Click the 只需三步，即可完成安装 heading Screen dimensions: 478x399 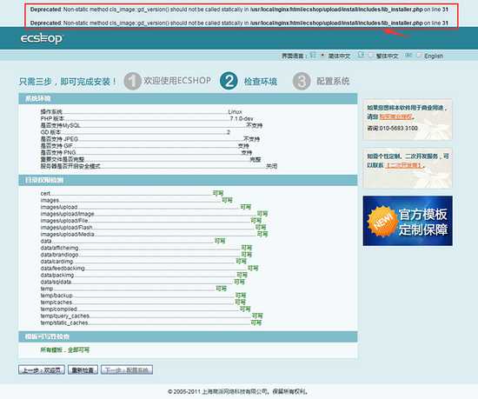pos(68,82)
